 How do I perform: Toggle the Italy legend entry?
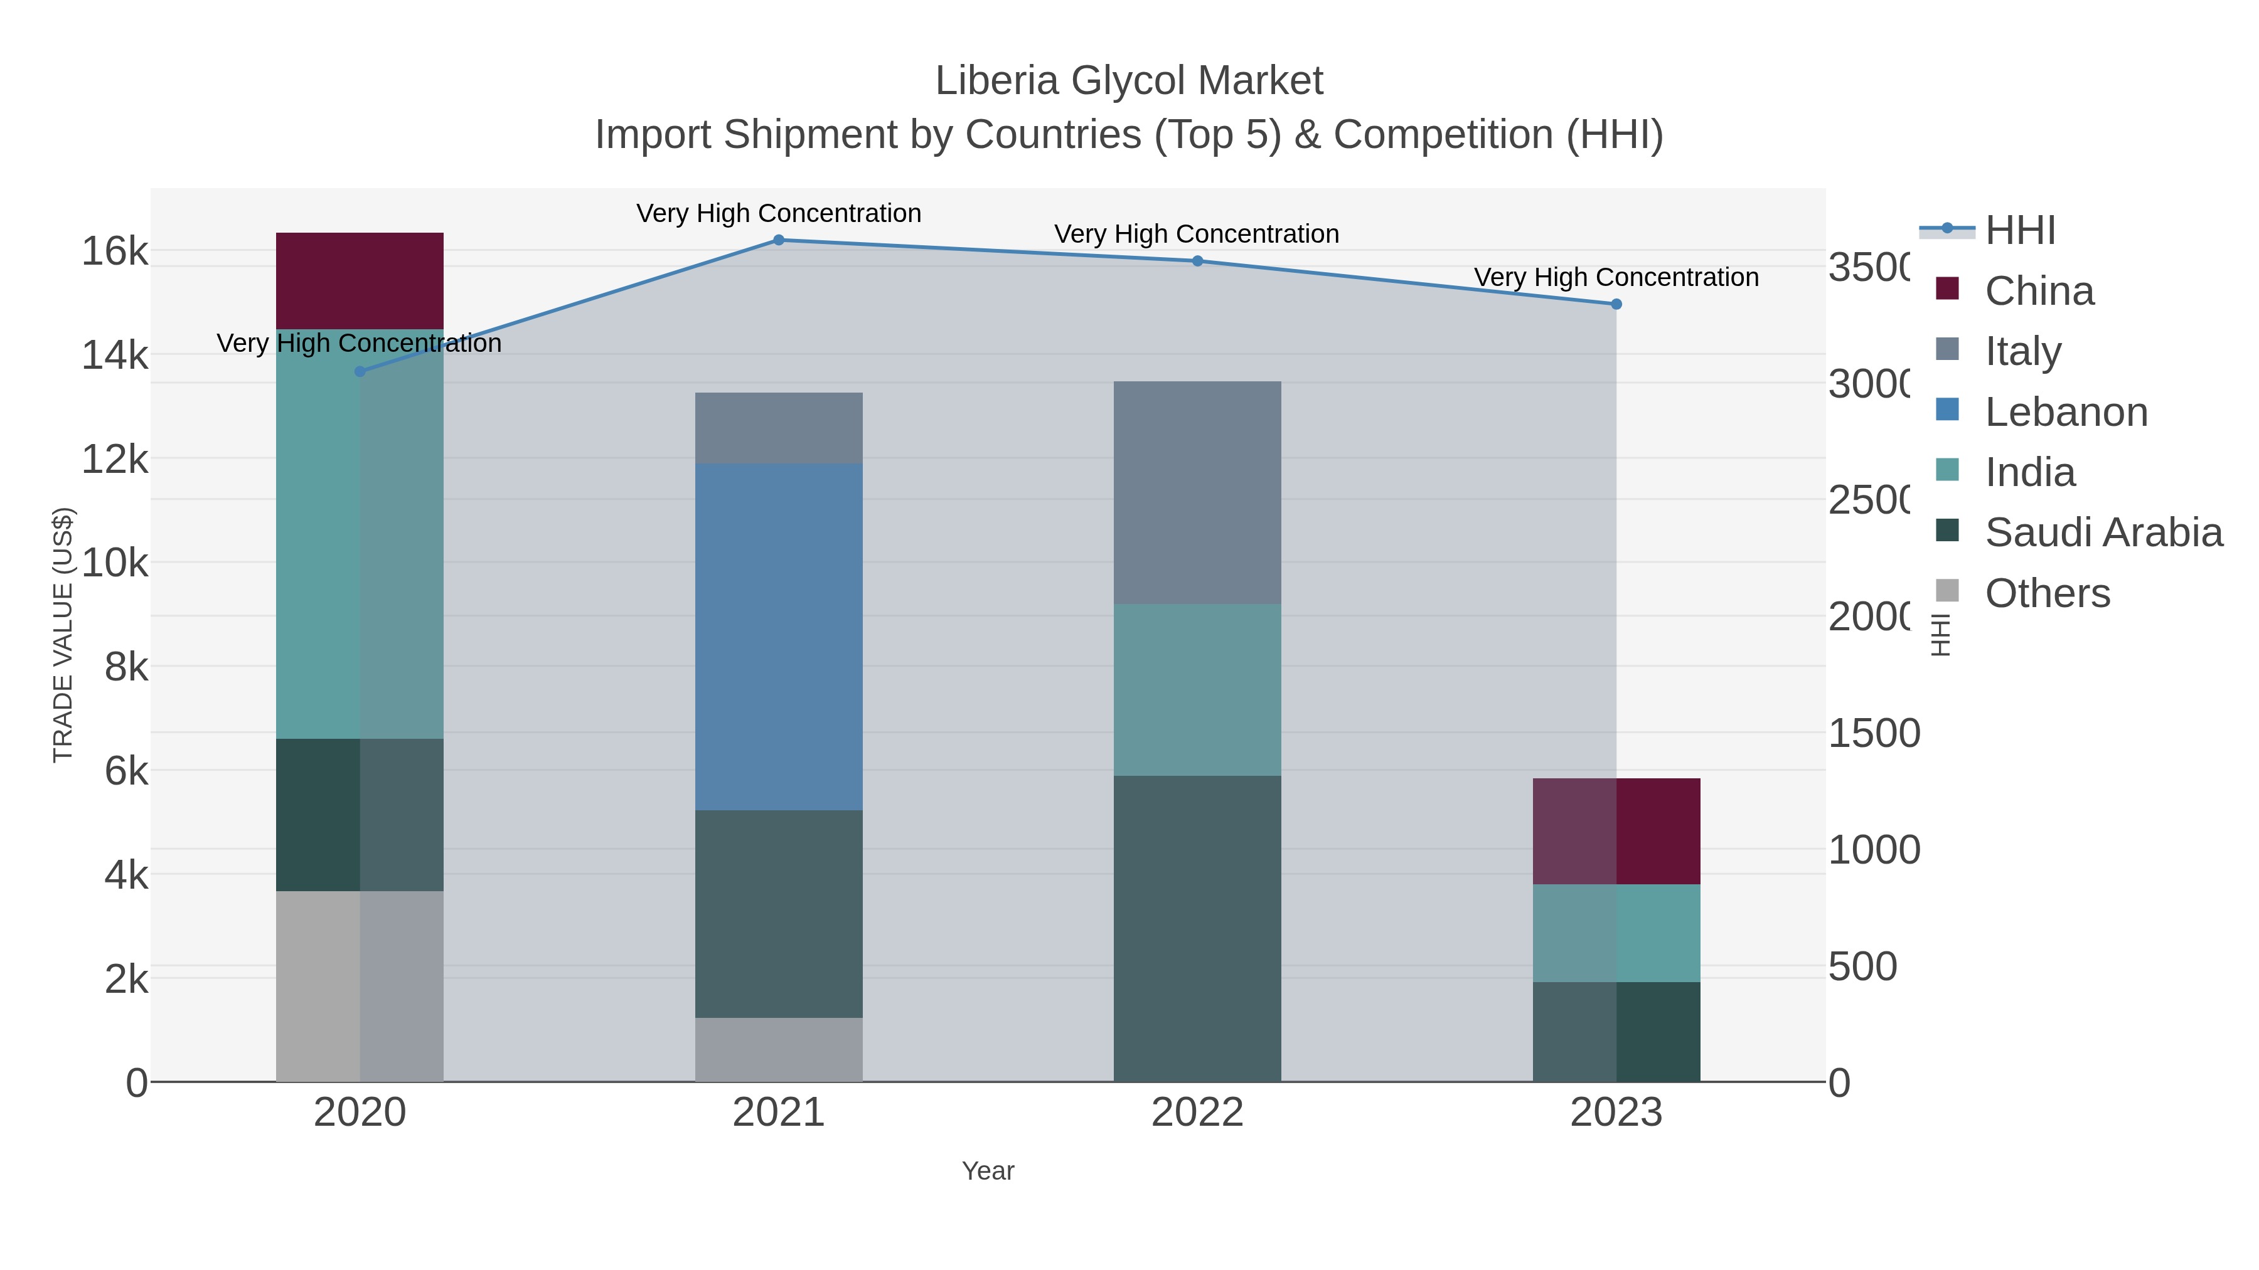(x=1998, y=351)
